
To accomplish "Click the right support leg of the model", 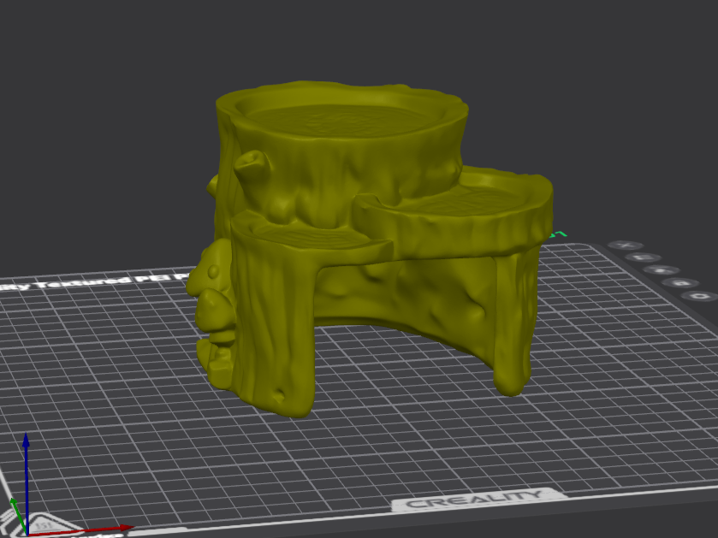I will tap(513, 320).
